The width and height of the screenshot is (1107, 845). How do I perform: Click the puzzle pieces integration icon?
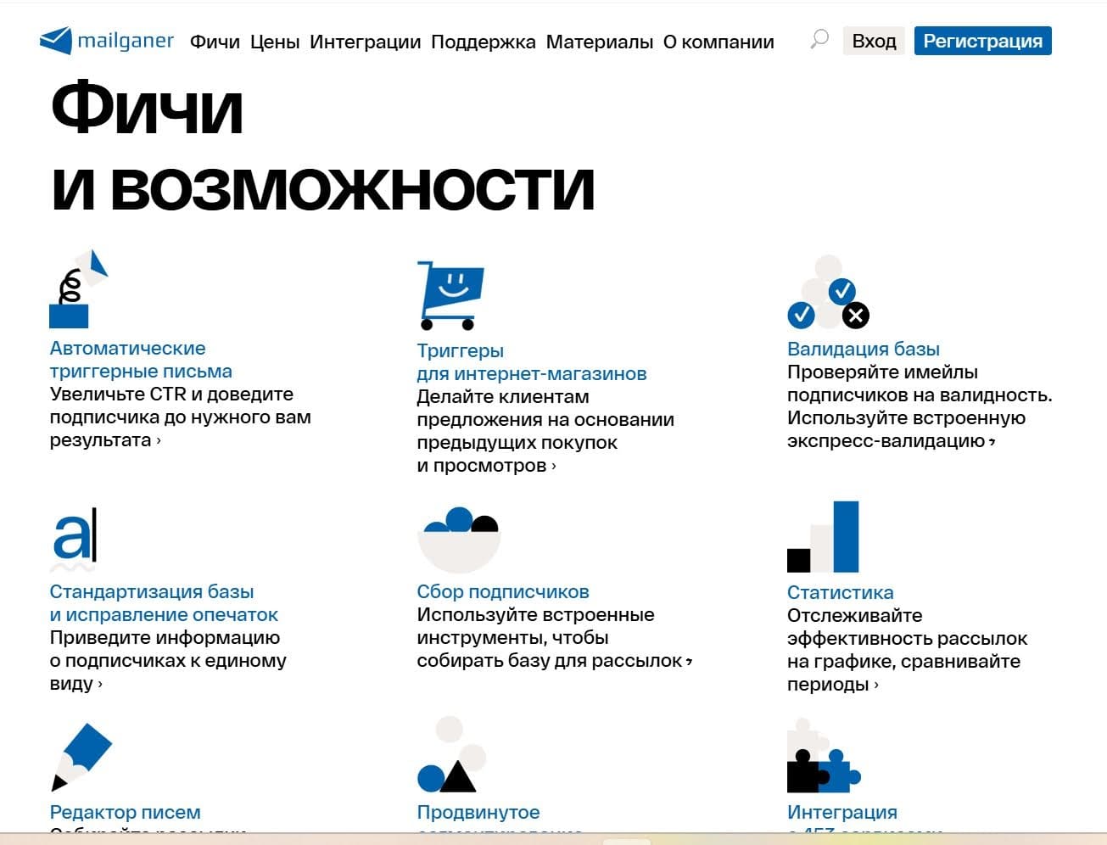pyautogui.click(x=821, y=757)
